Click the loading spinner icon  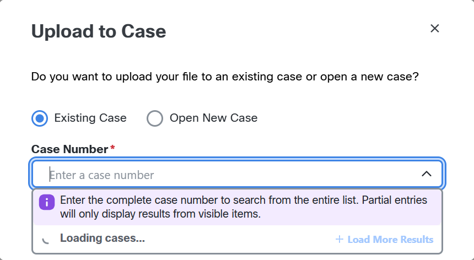[x=46, y=240]
